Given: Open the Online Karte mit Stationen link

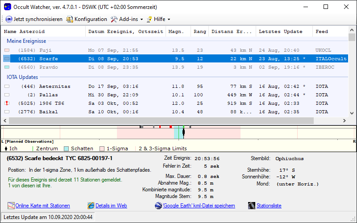Looking at the screenshot, I should (x=42, y=206).
